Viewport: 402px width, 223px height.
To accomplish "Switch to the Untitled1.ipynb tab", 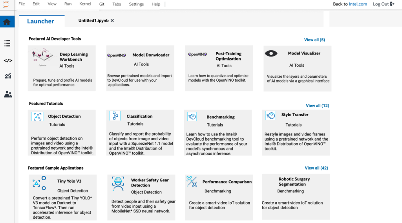I will (93, 20).
